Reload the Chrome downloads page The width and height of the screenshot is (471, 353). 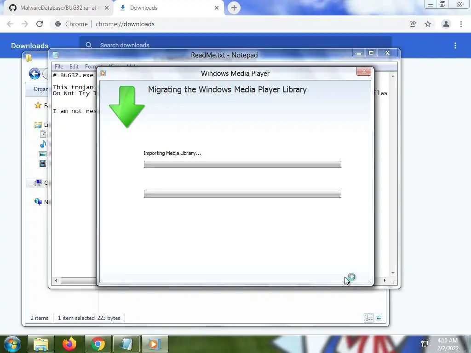[x=40, y=24]
